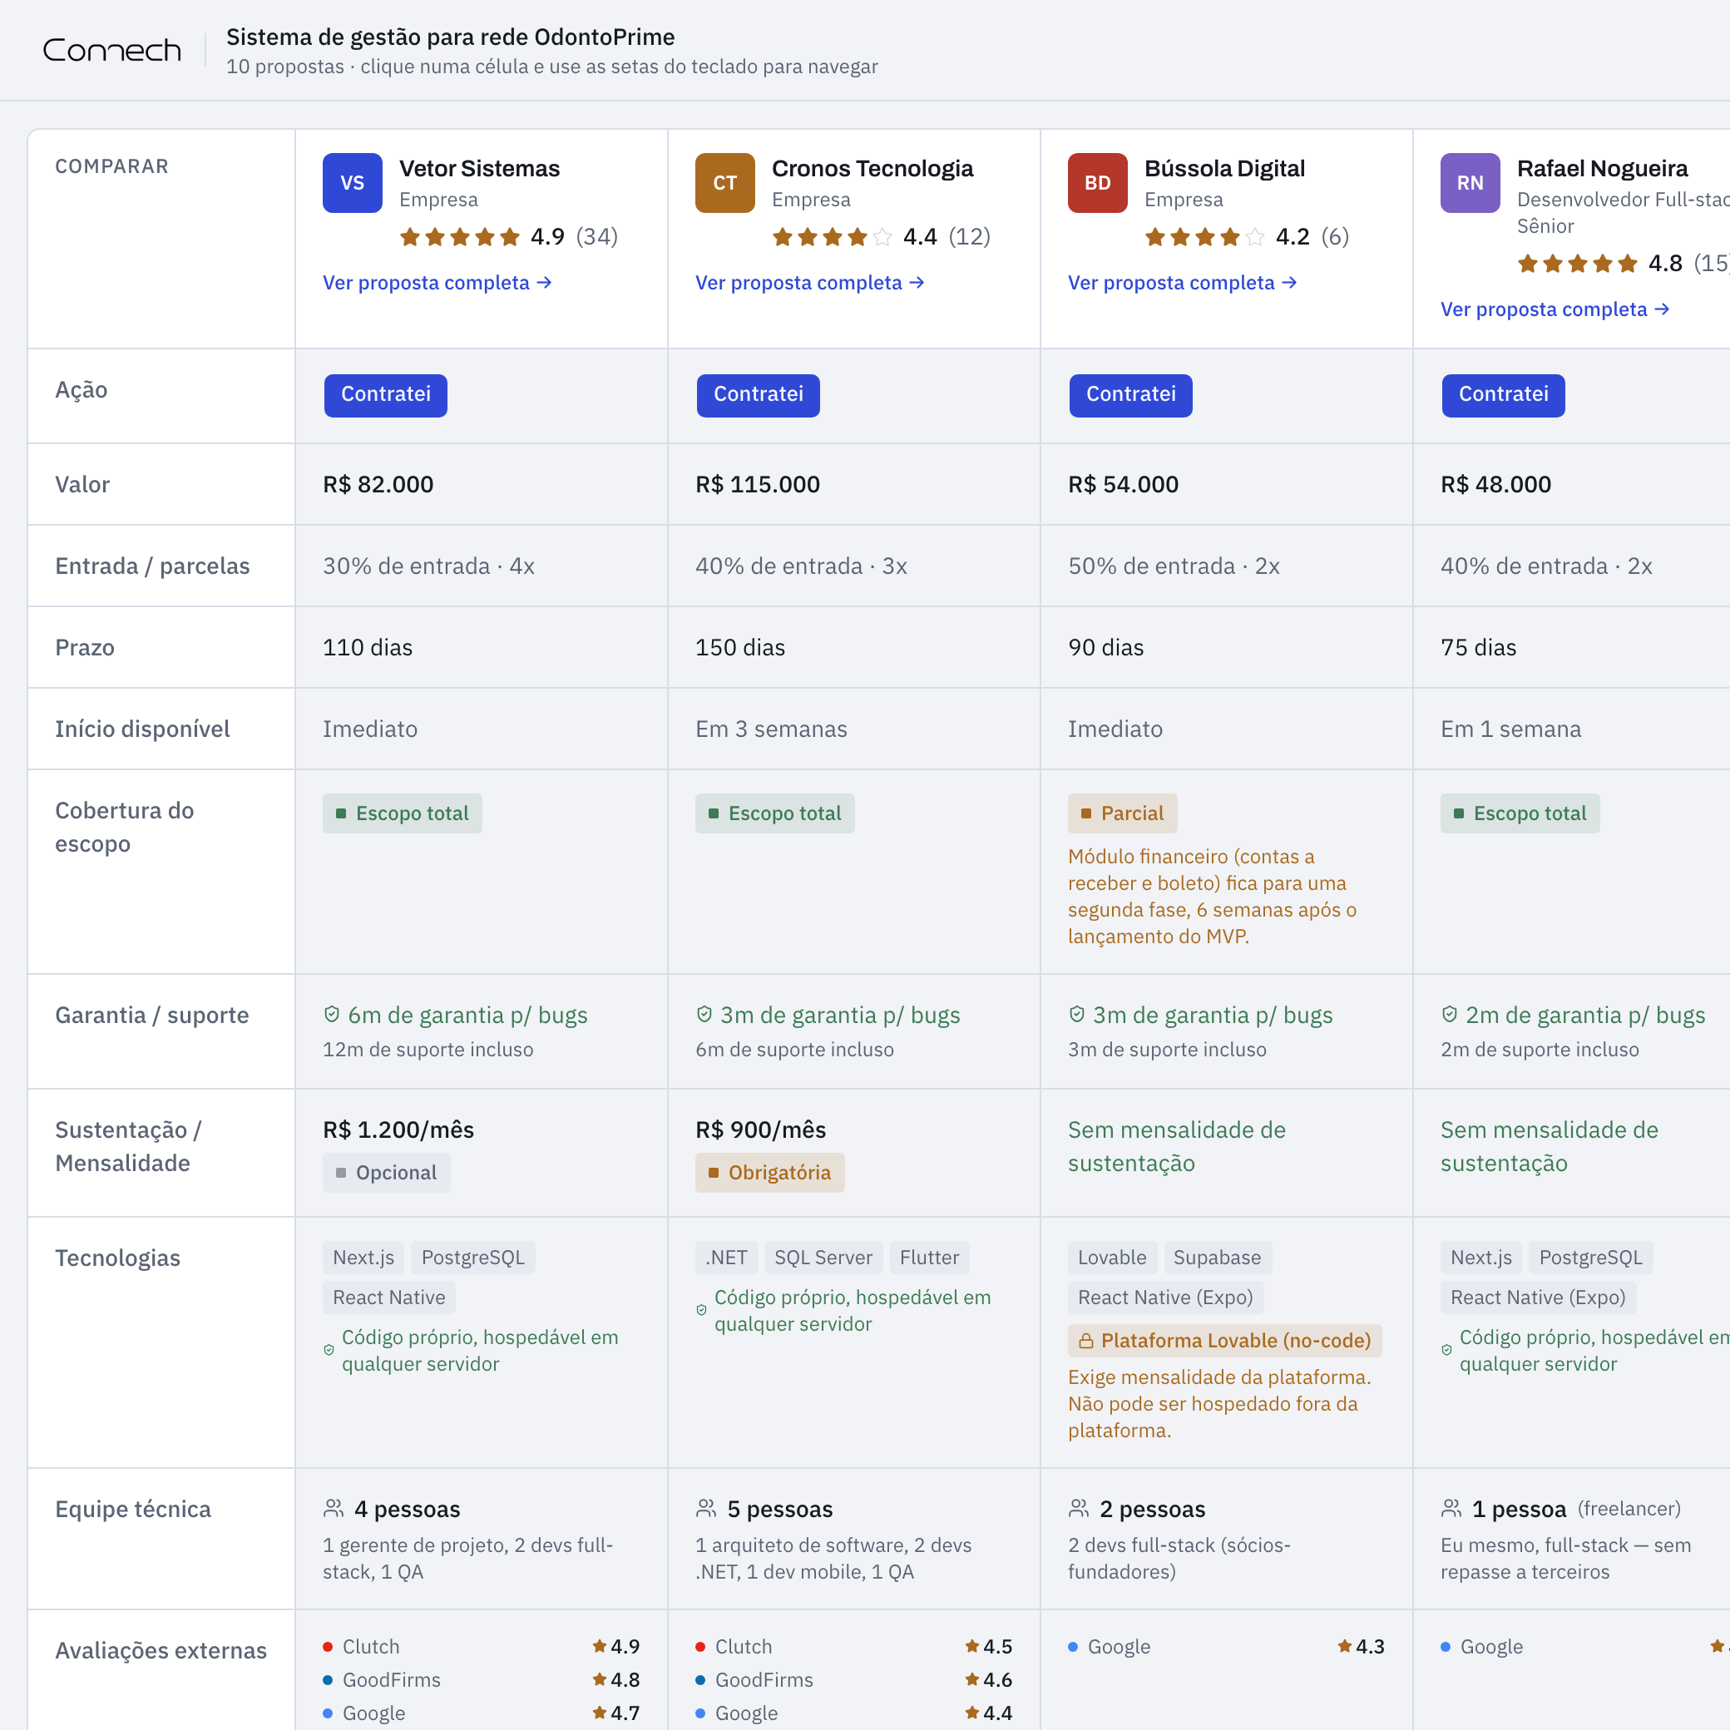
Task: Click the Comech logo
Action: [x=112, y=50]
